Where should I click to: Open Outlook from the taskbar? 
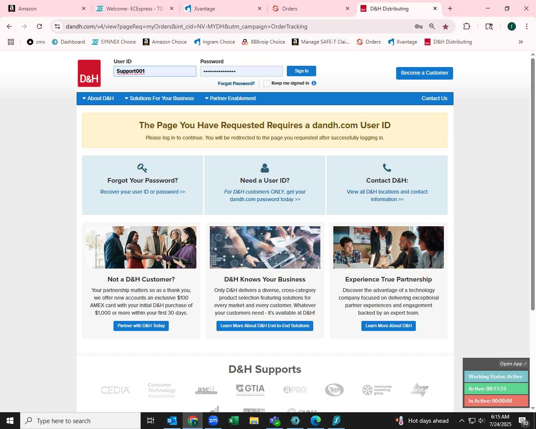point(172,421)
